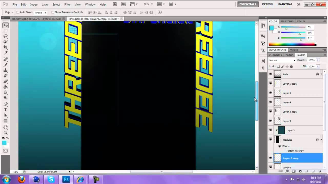This screenshot has height=184, width=328.
Task: Open the Fill slider arrow
Action: [x=318, y=66]
